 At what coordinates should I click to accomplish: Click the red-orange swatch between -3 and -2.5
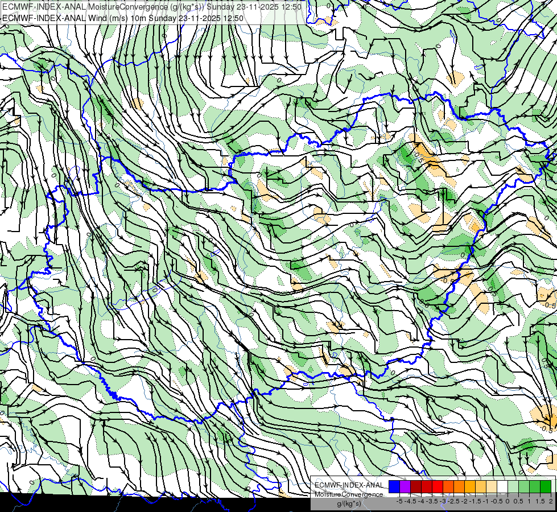click(448, 487)
